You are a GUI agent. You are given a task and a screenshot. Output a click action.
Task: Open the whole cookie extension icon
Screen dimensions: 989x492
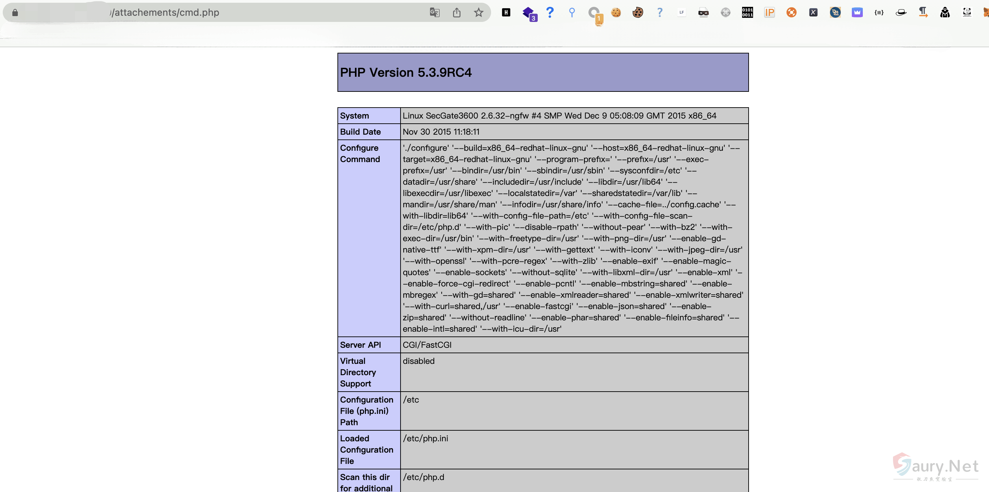(x=616, y=13)
